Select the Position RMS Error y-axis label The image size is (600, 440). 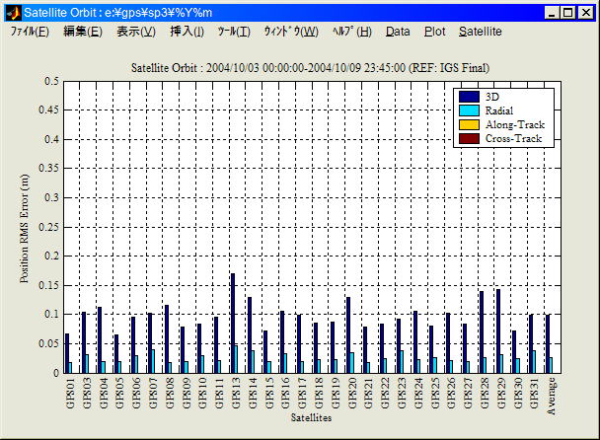click(25, 227)
